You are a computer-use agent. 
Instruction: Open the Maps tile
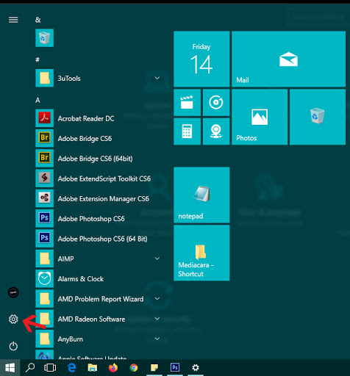coord(216,131)
